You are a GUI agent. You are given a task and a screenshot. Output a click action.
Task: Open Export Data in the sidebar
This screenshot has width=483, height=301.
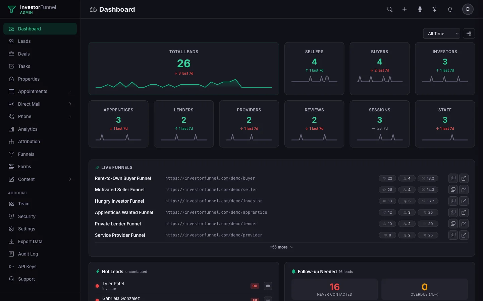pos(40,241)
